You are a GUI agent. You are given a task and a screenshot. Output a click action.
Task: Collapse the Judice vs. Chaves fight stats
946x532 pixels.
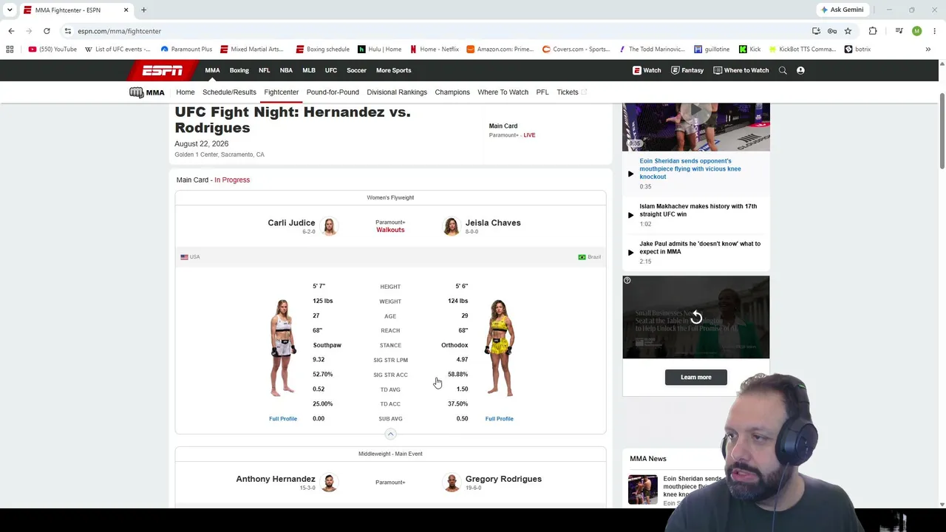pos(390,434)
